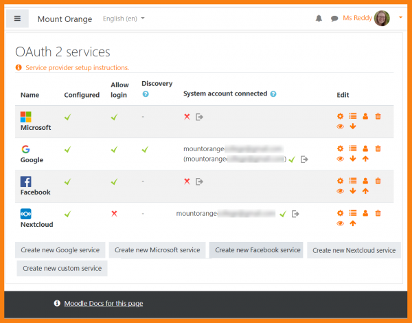Open Service provider setup instructions link
Viewport: 412px width, 323px height.
(x=77, y=67)
